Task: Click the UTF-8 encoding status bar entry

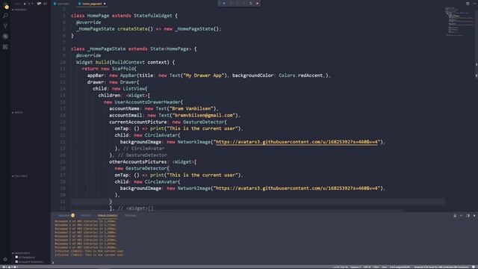Action: point(367,267)
